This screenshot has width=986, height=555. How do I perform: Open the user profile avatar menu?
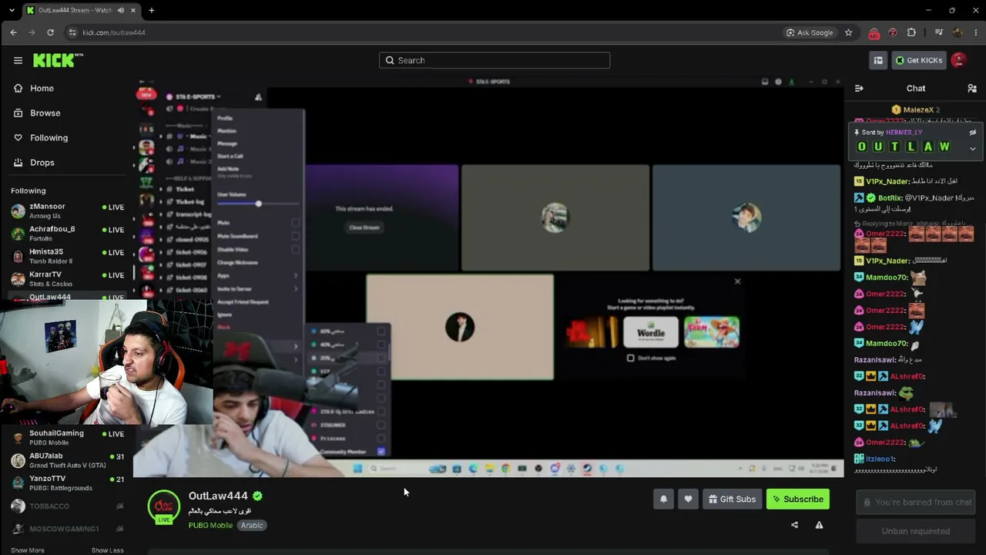[x=959, y=60]
